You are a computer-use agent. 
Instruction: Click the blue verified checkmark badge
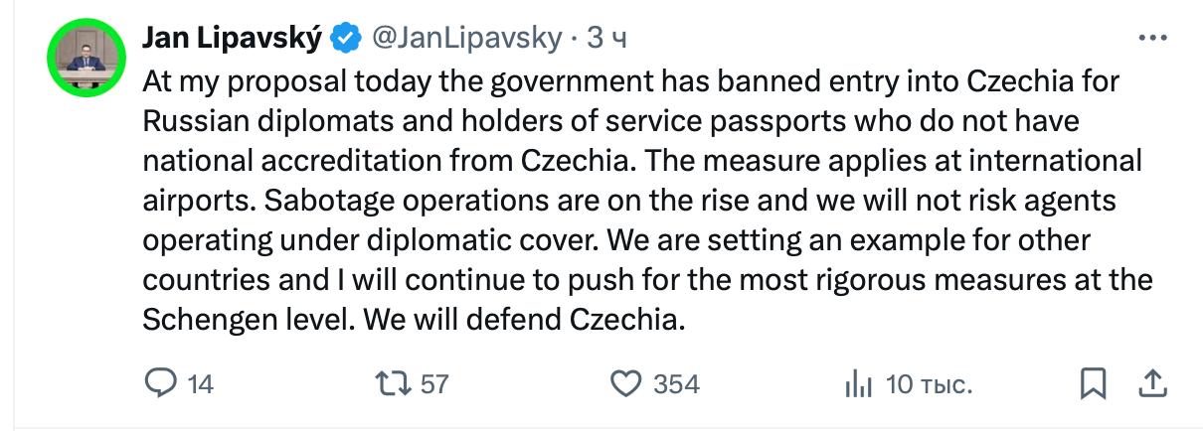345,39
